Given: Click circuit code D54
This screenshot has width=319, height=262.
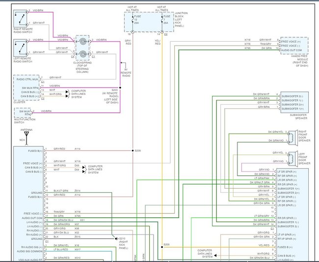Looking at the screenshot, I should click(77, 170).
